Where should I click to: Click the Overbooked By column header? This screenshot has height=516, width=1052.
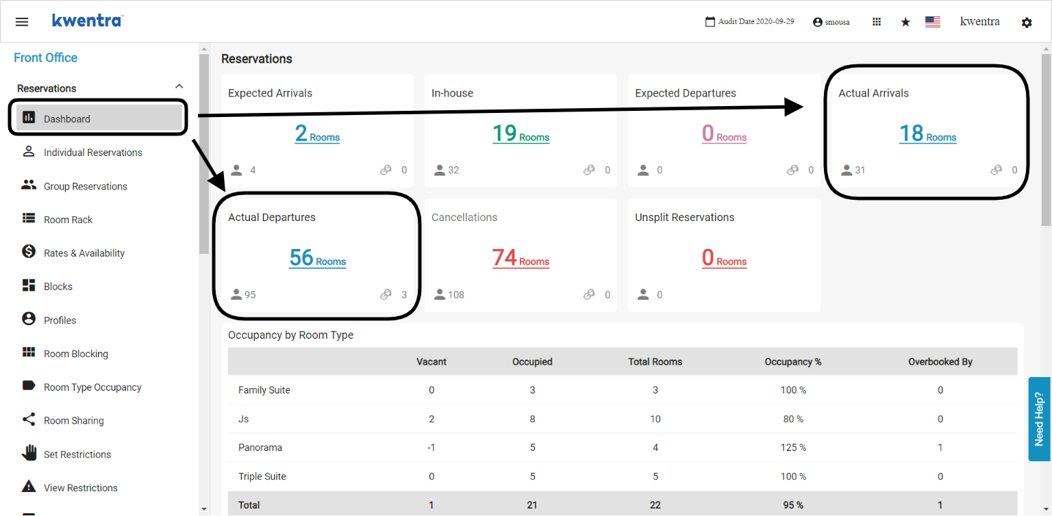click(x=940, y=361)
